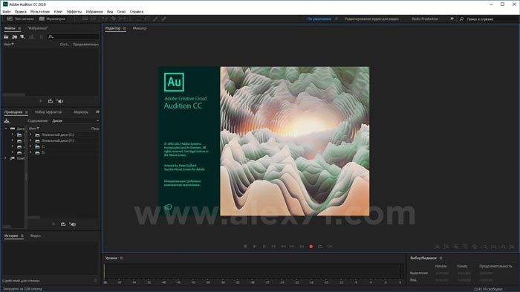
Task: Click media browser preview play button
Action: pos(53,224)
